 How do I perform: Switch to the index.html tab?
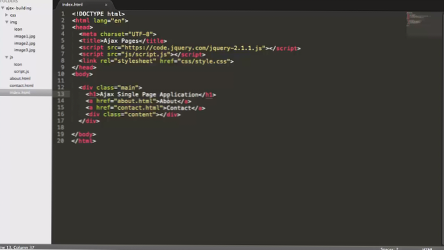point(72,4)
